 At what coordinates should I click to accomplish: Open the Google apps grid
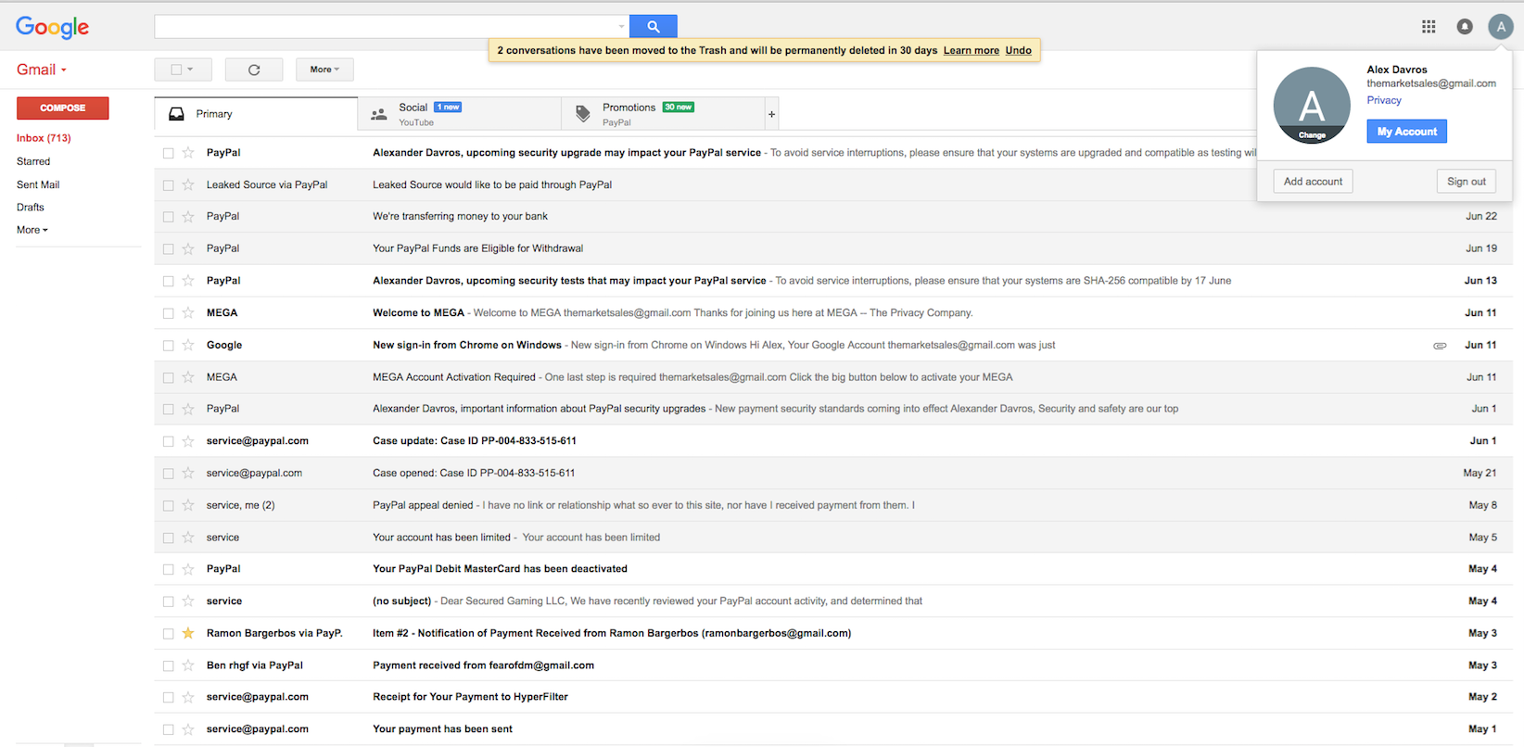1429,27
